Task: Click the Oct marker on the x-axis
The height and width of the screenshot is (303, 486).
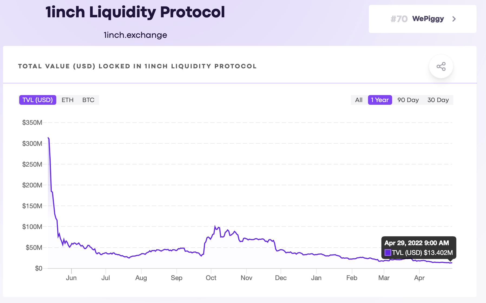Action: click(211, 278)
